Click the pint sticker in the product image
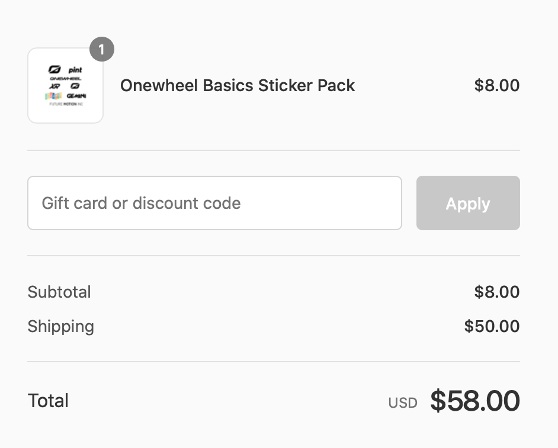Viewport: 558px width, 448px height. pos(76,69)
